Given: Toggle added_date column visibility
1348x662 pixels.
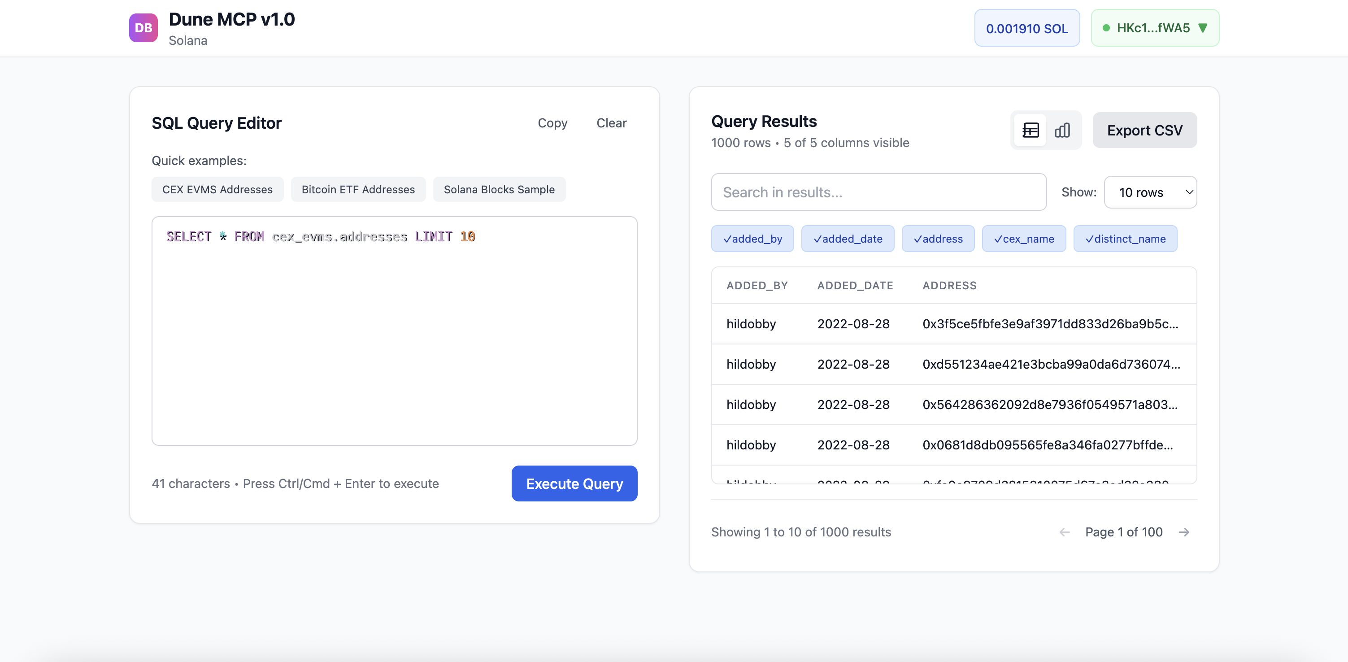Looking at the screenshot, I should (x=847, y=239).
